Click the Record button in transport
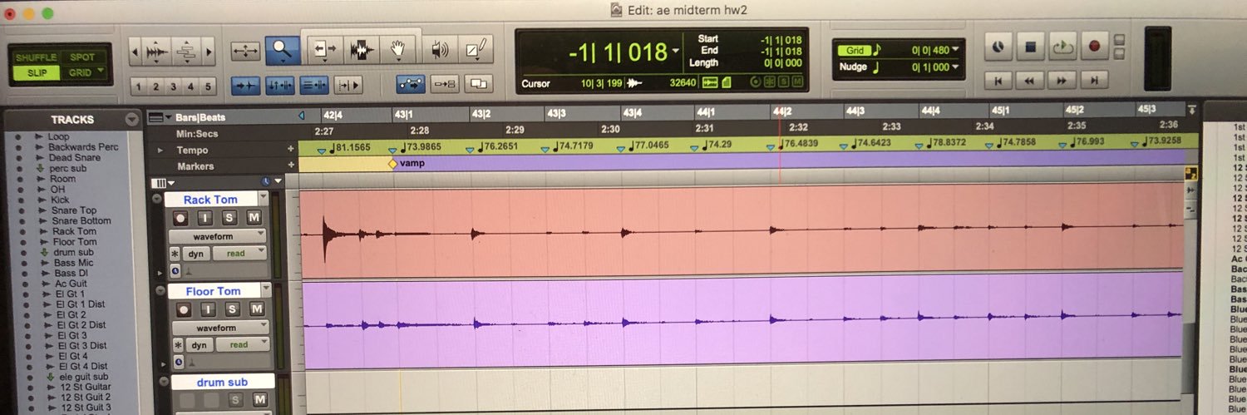The height and width of the screenshot is (415, 1247). click(1093, 47)
